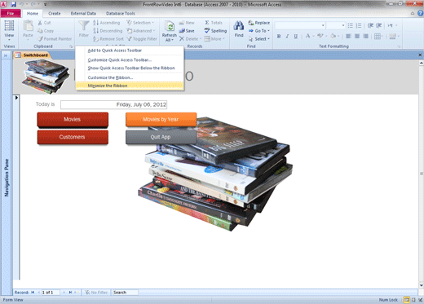
Task: Switch to the Create ribbon tab
Action: point(55,13)
